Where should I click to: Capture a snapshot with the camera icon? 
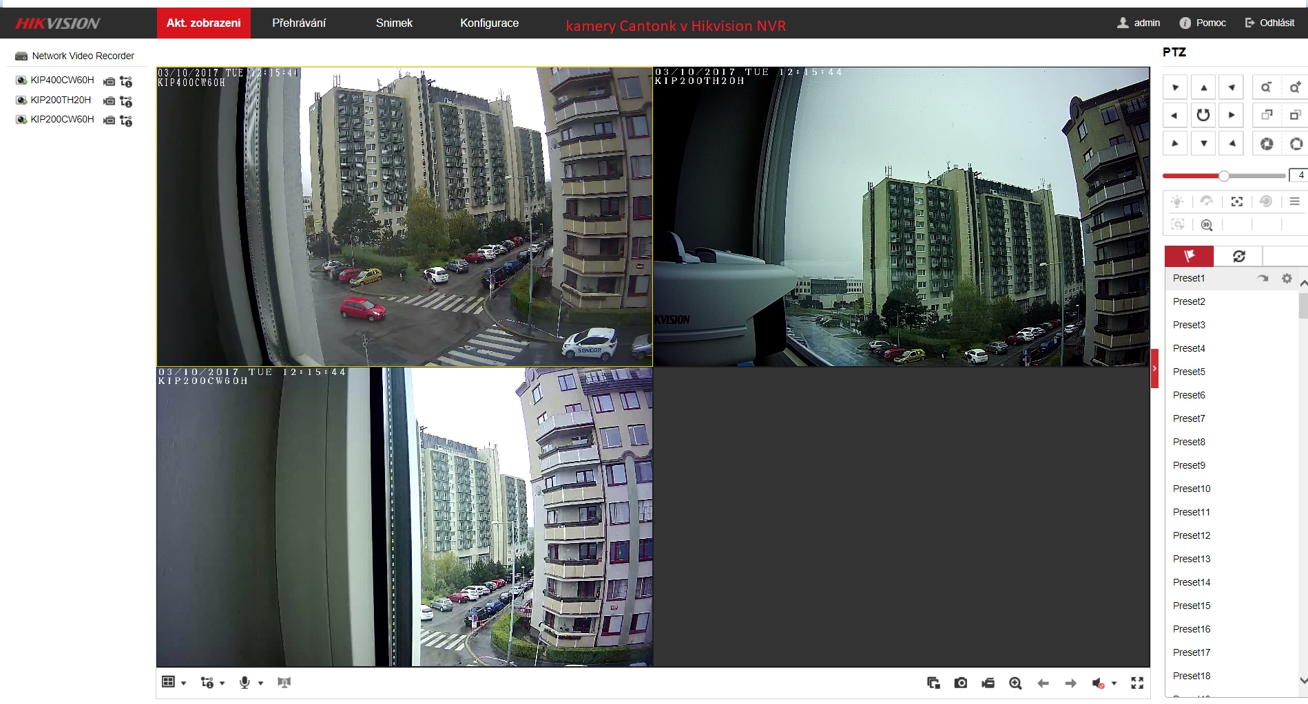(x=961, y=683)
